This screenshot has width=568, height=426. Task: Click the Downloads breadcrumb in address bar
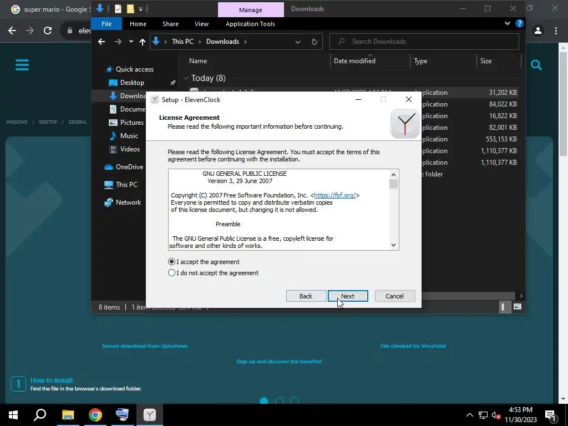pyautogui.click(x=222, y=42)
